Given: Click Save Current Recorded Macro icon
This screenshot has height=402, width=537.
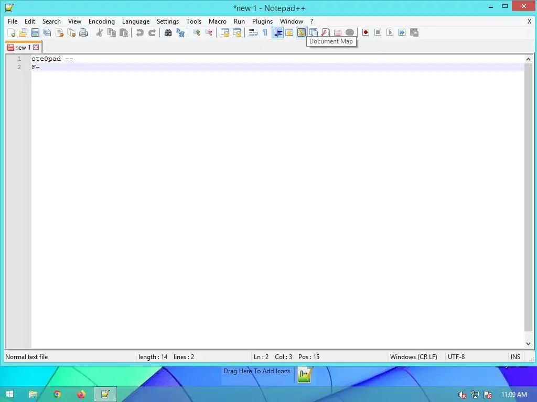Looking at the screenshot, I should (414, 32).
